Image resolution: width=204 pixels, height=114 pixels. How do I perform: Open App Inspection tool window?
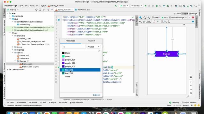coord(76,103)
